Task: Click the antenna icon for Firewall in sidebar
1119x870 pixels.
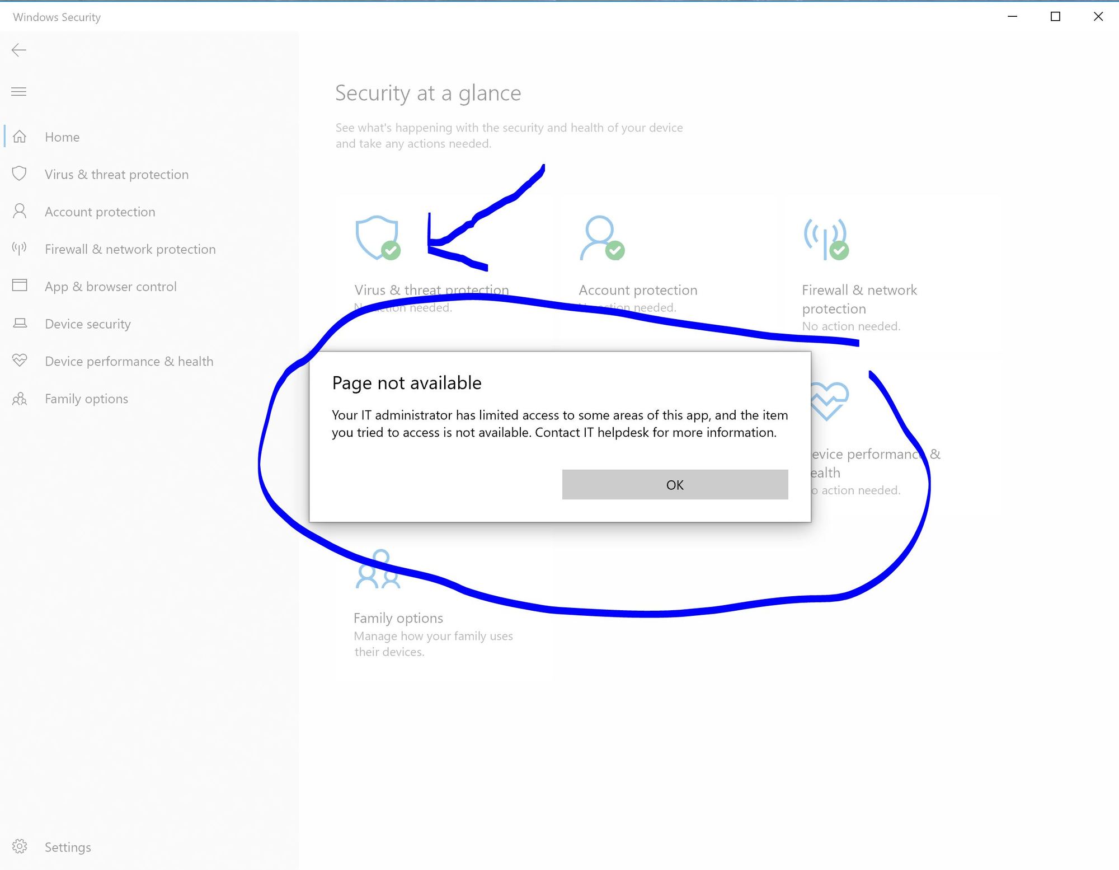Action: pyautogui.click(x=20, y=249)
